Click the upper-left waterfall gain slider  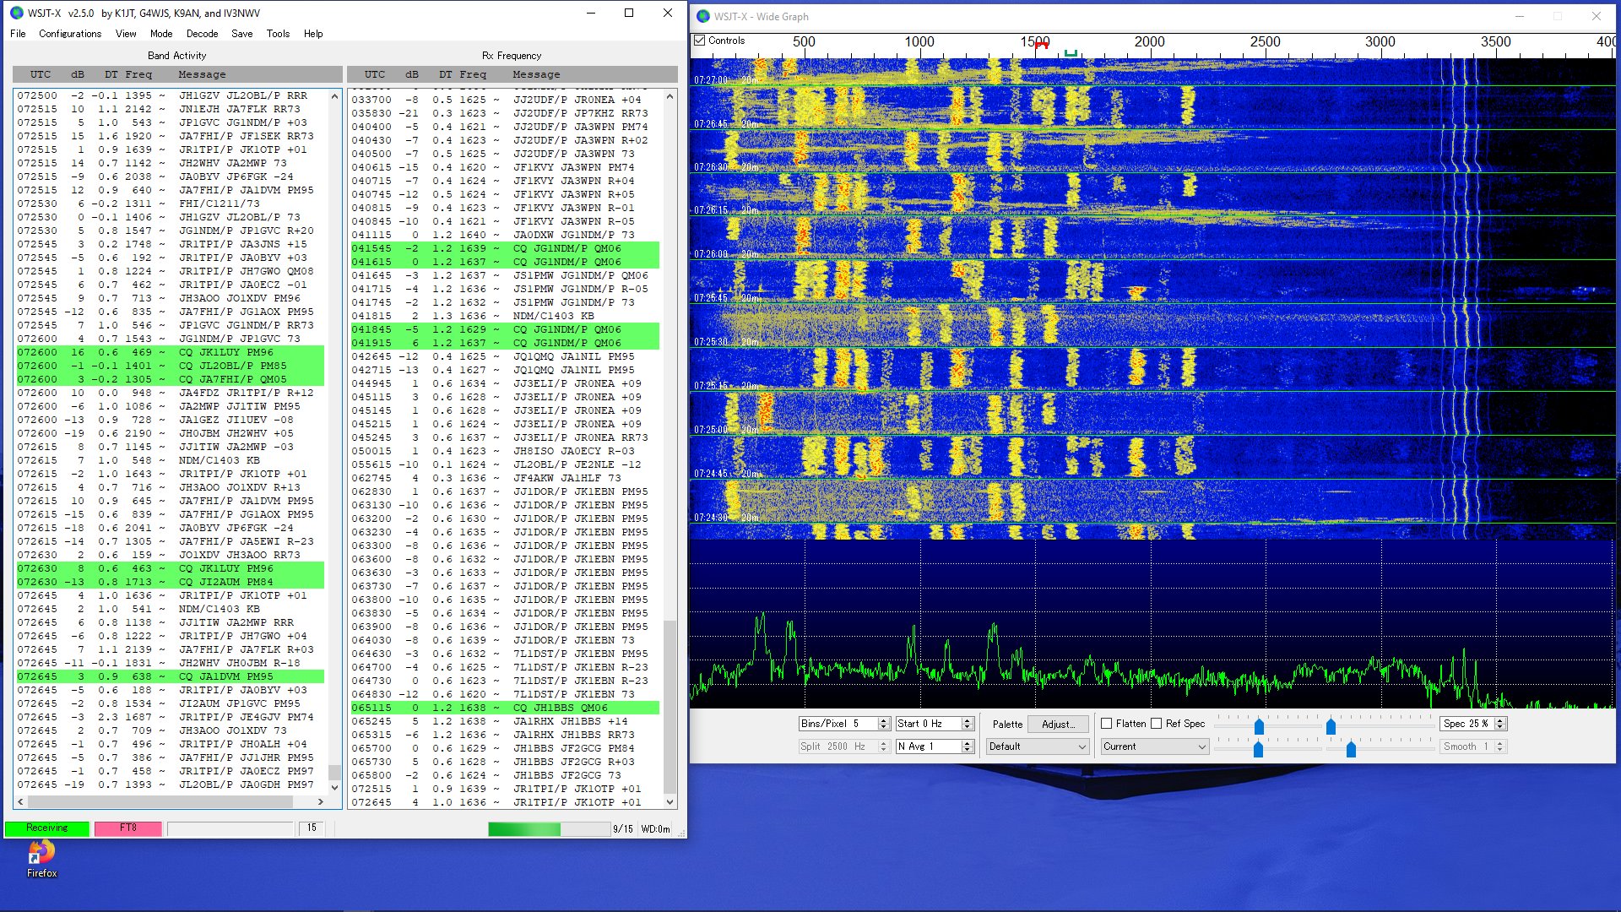pyautogui.click(x=1259, y=727)
